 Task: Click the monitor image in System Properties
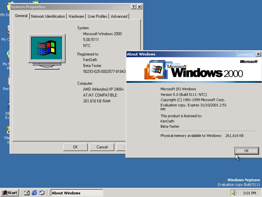47,52
